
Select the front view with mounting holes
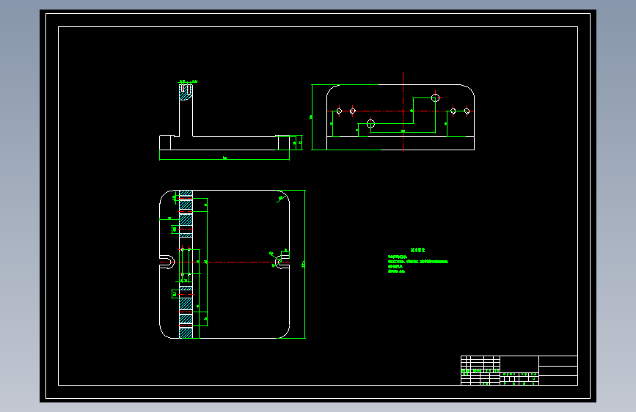tap(401, 117)
